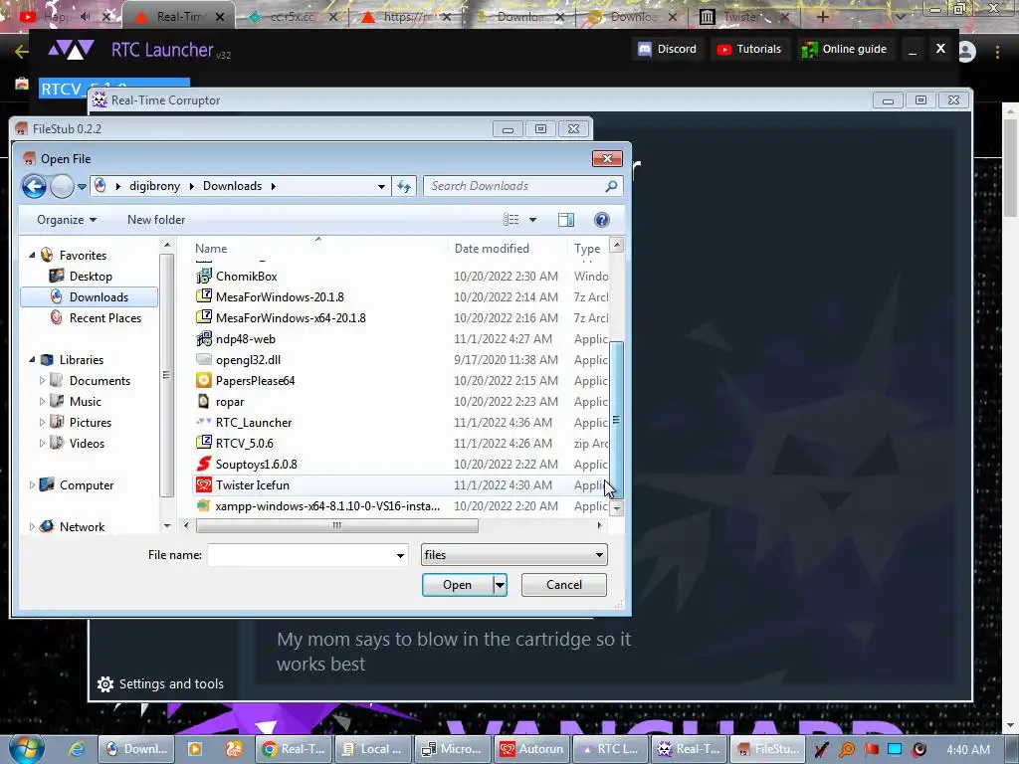Image resolution: width=1019 pixels, height=764 pixels.
Task: Expand the Pictures library
Action: click(42, 422)
